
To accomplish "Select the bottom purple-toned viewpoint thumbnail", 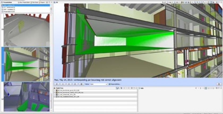I will 27,97.
